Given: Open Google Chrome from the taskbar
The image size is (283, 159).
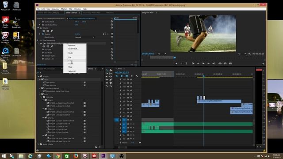Looking at the screenshot, I should [x=57, y=156].
